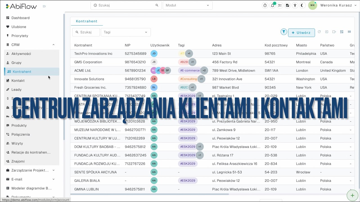The width and height of the screenshot is (360, 202).
Task: Open the task checklist icon
Action: tap(280, 5)
